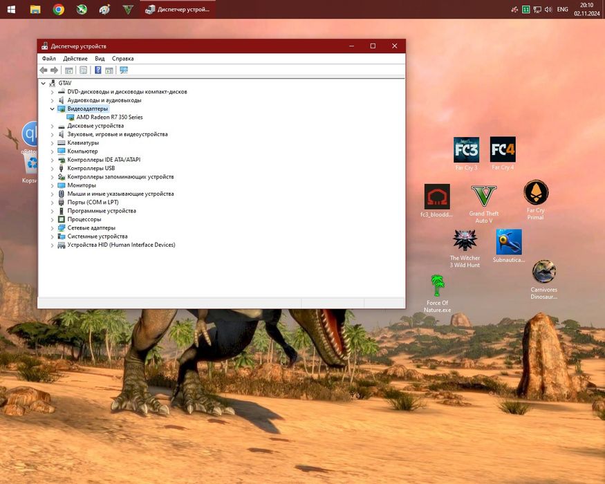
Task: Open the Вид menu
Action: tap(100, 59)
